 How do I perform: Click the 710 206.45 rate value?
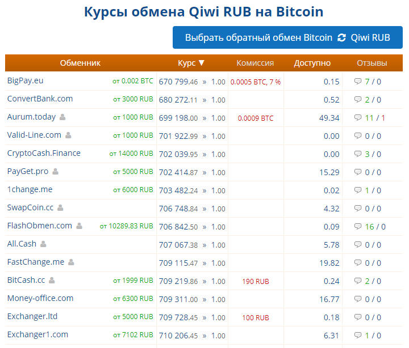[178, 336]
